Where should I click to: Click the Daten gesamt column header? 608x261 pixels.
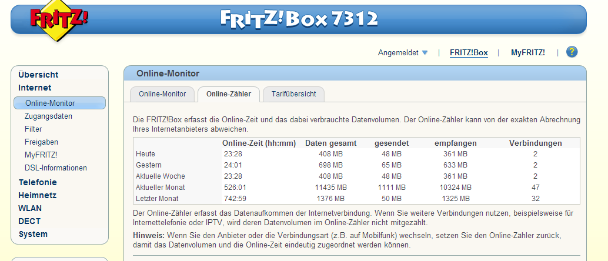pos(331,143)
